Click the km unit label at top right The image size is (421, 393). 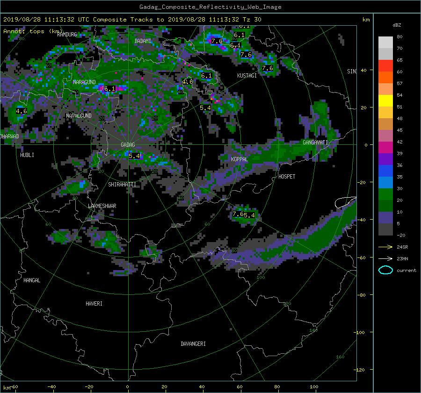pyautogui.click(x=366, y=20)
